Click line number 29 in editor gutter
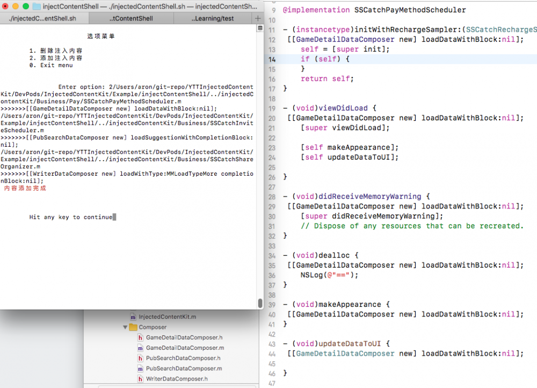537x388 pixels. 272,207
